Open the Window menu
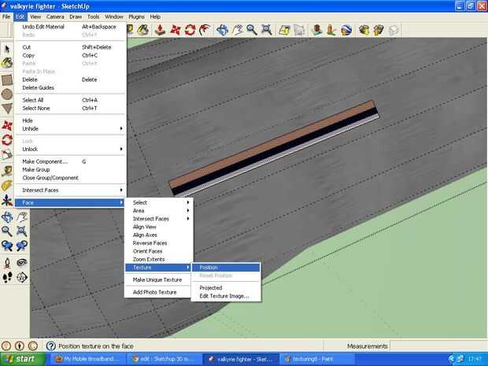Image resolution: width=488 pixels, height=366 pixels. [x=114, y=17]
